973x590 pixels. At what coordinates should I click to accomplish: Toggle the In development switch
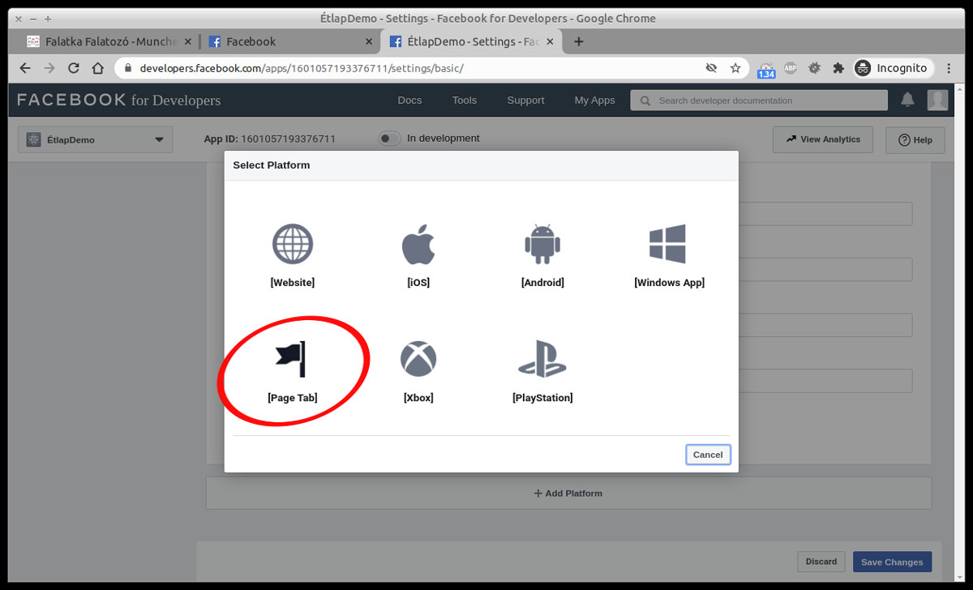coord(390,139)
